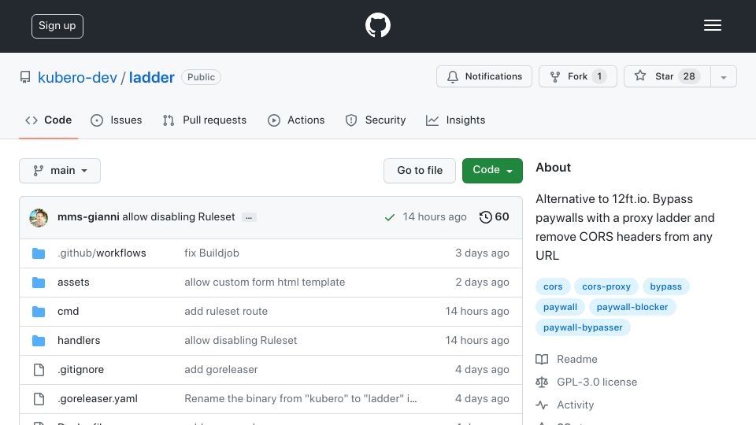Image resolution: width=756 pixels, height=425 pixels.
Task: Switch to the Code tab
Action: tap(49, 120)
